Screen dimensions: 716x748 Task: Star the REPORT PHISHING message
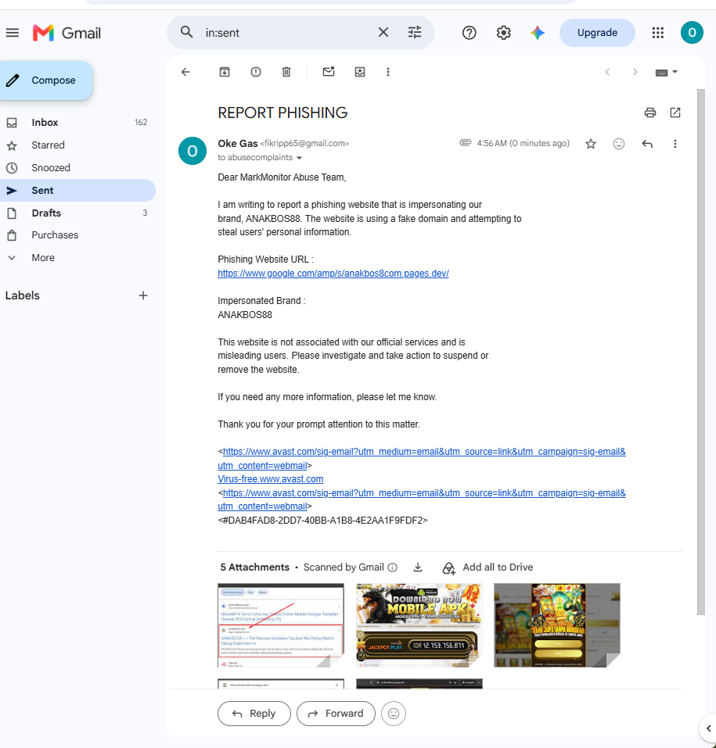tap(591, 144)
